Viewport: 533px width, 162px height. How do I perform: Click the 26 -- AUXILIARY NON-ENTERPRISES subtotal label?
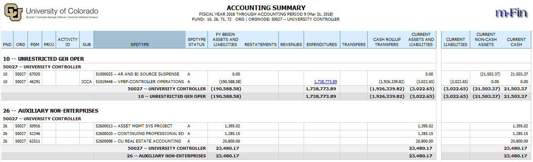166,156
